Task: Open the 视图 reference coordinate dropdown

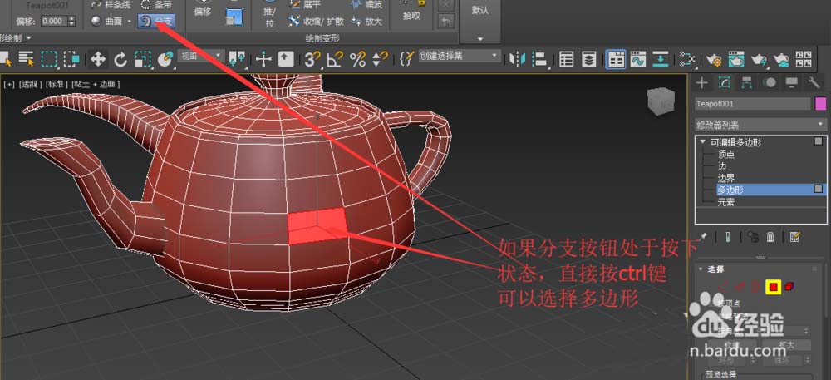Action: [201, 57]
